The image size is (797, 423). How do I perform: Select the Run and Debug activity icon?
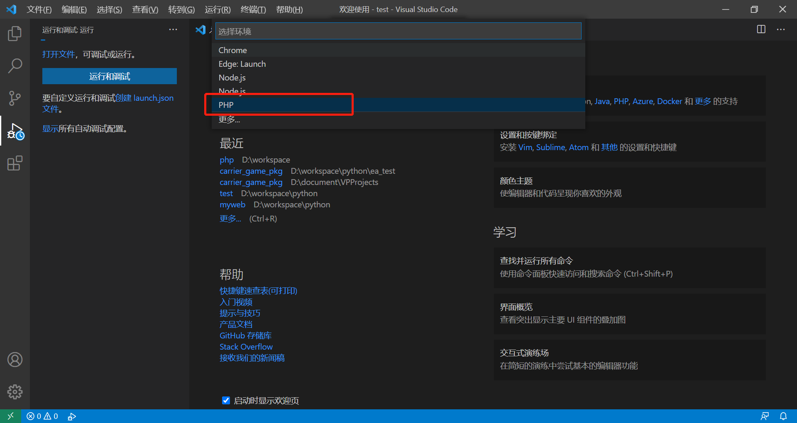click(x=15, y=131)
